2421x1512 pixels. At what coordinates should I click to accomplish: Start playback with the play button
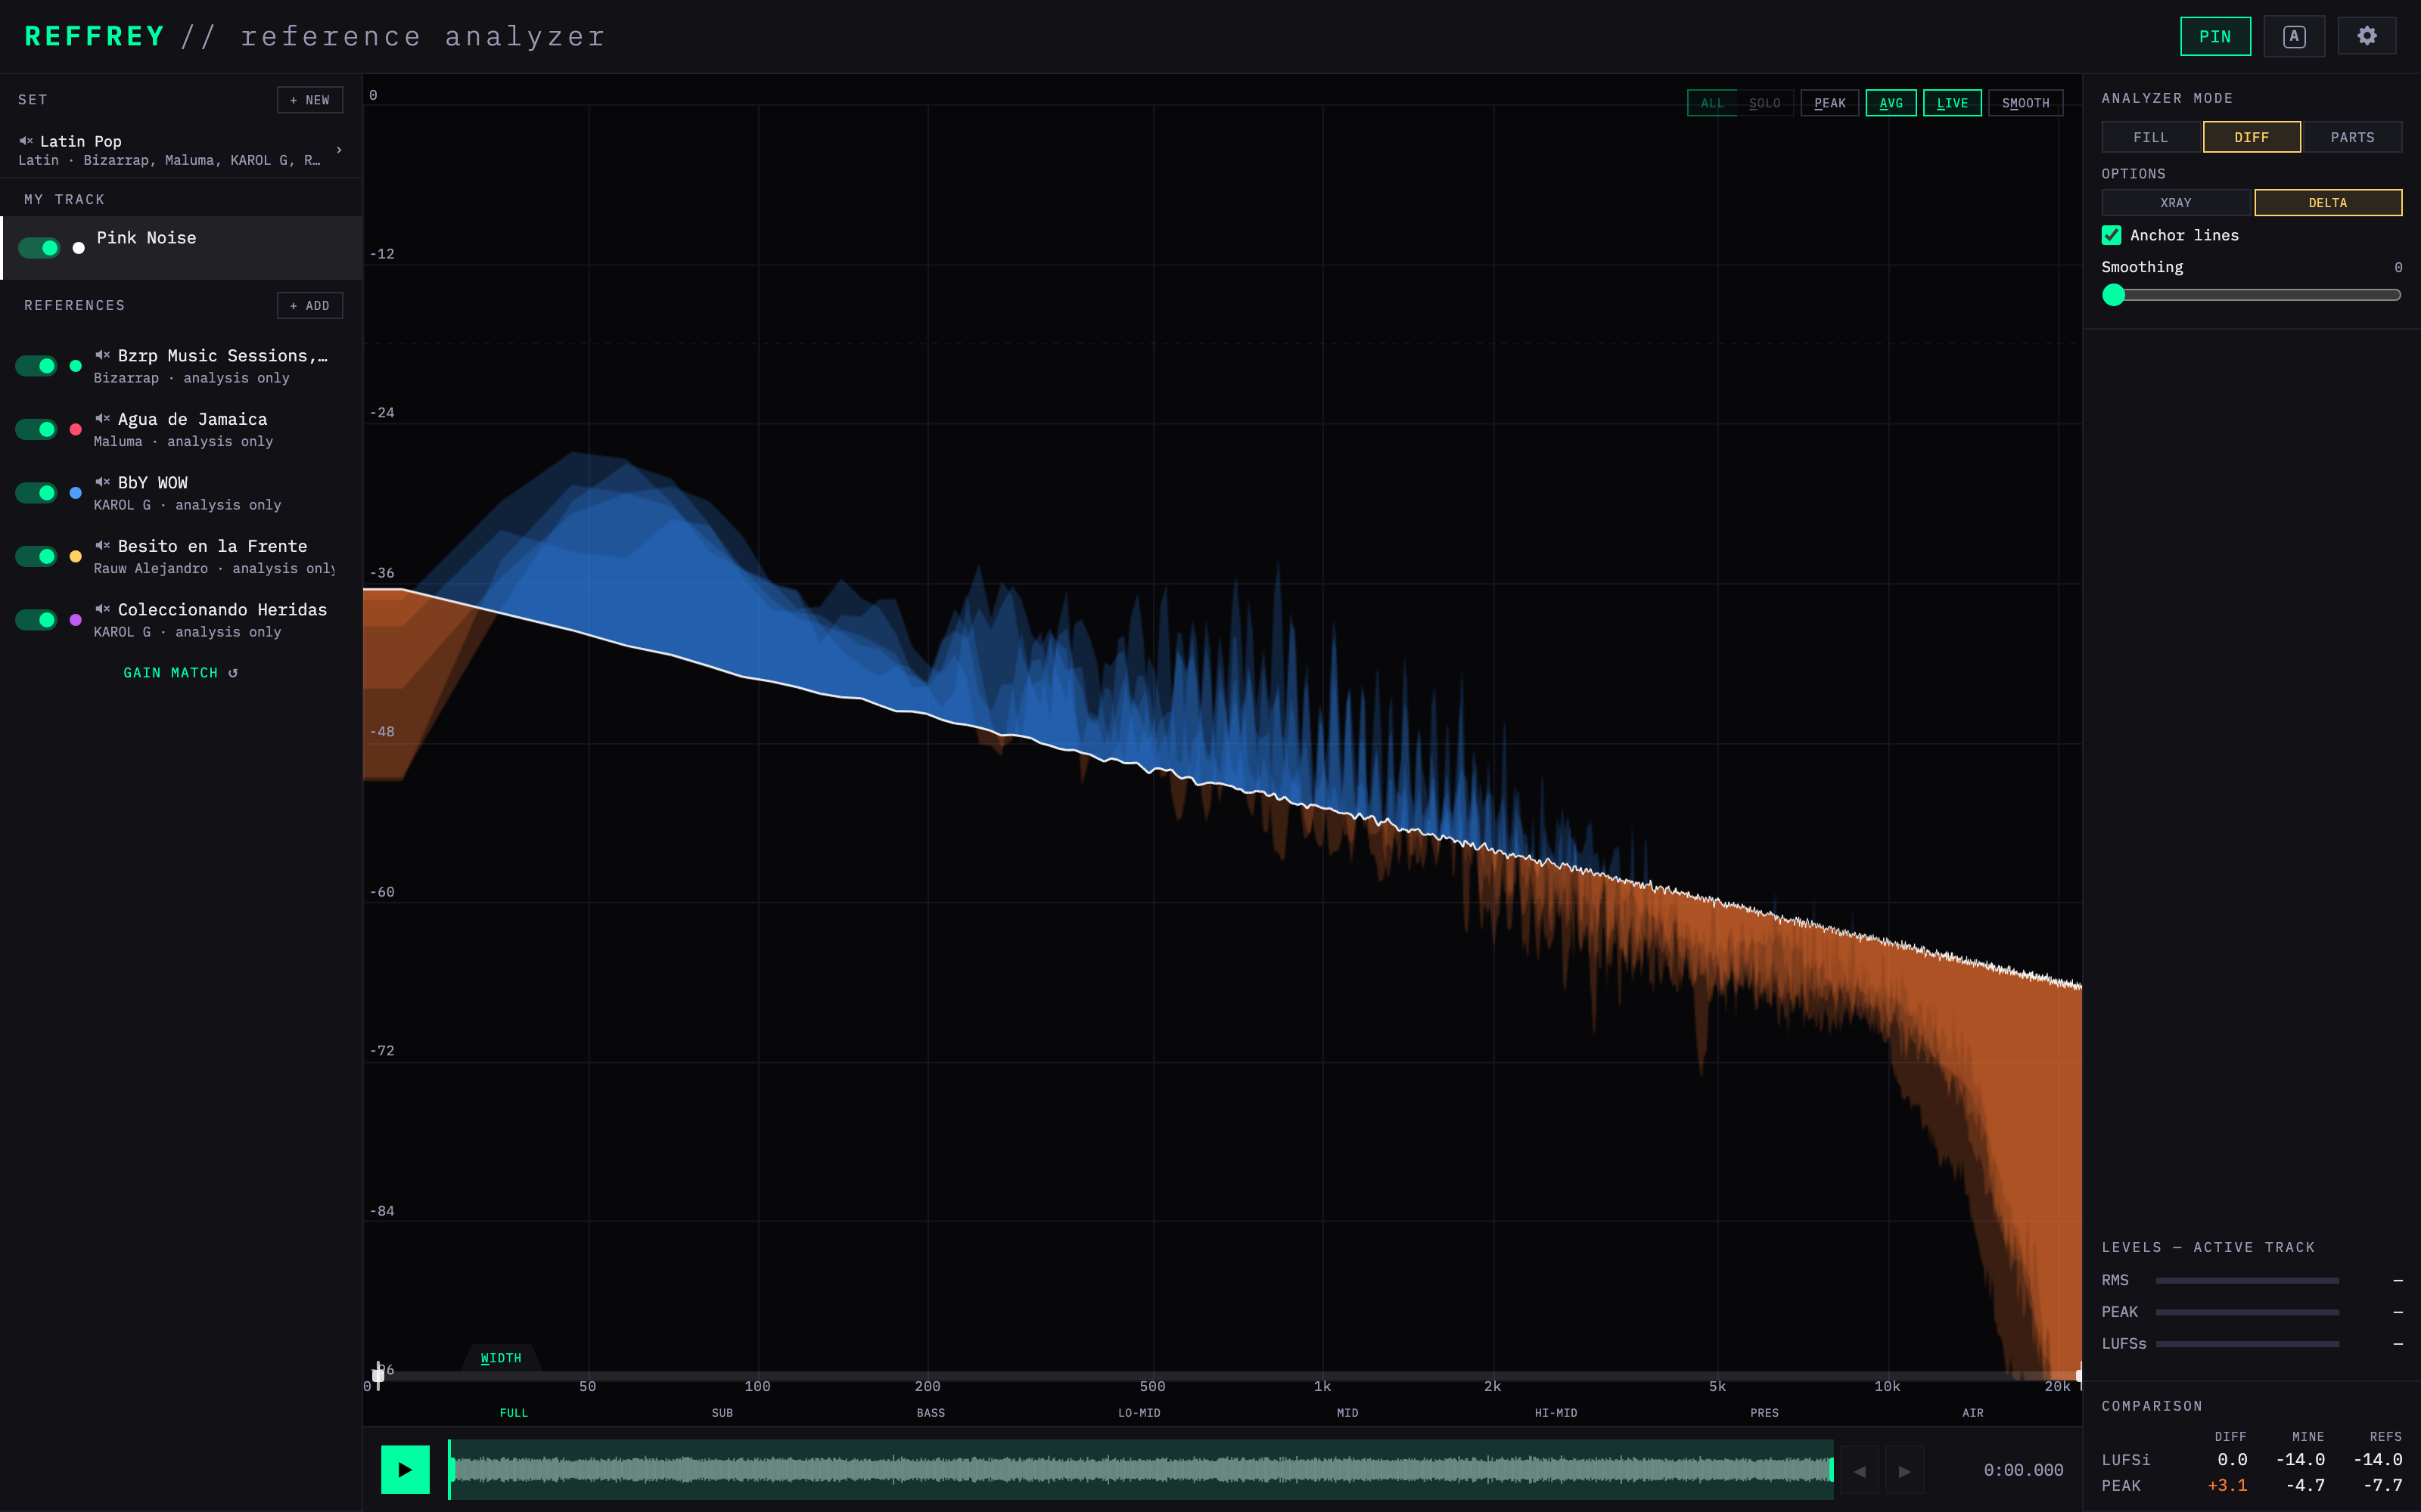[406, 1469]
